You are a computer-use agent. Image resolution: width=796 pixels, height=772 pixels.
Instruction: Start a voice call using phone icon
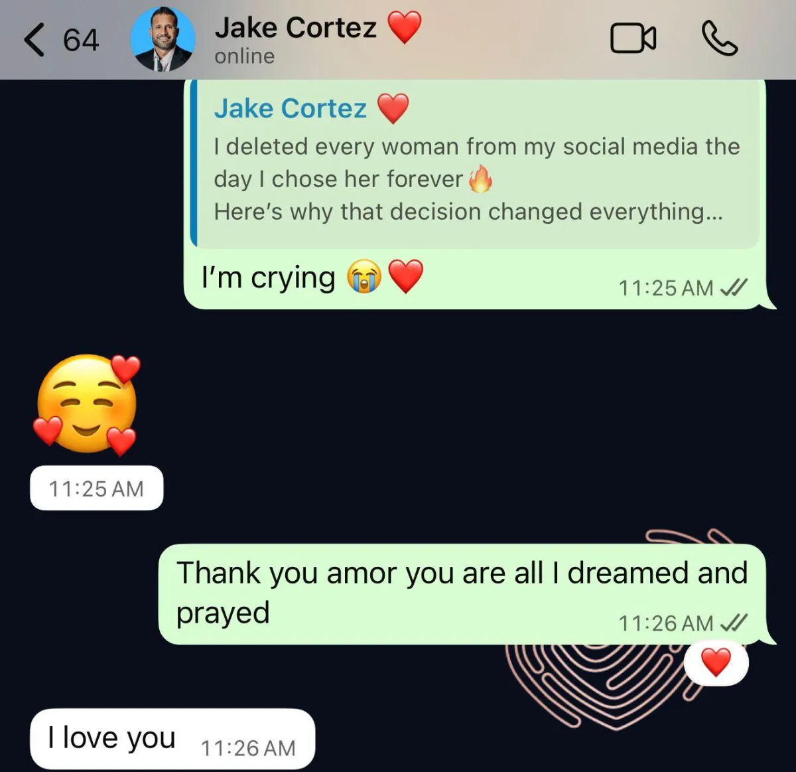pos(719,39)
